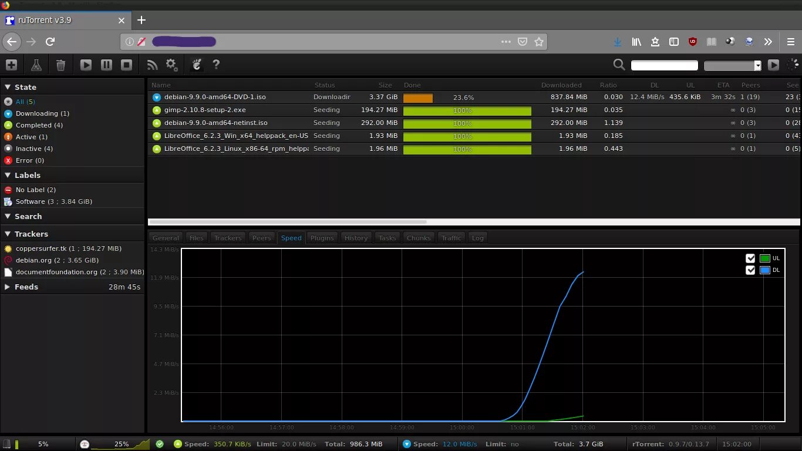
Task: Click the blue DL color swatch
Action: coord(764,270)
